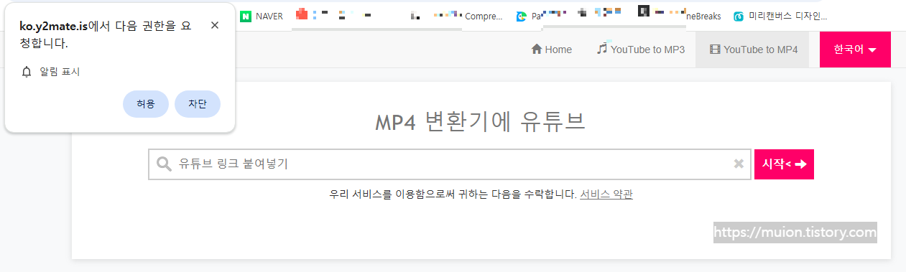Image resolution: width=906 pixels, height=272 pixels.
Task: Click the bell icon next to 알림 표시
Action: [x=27, y=72]
